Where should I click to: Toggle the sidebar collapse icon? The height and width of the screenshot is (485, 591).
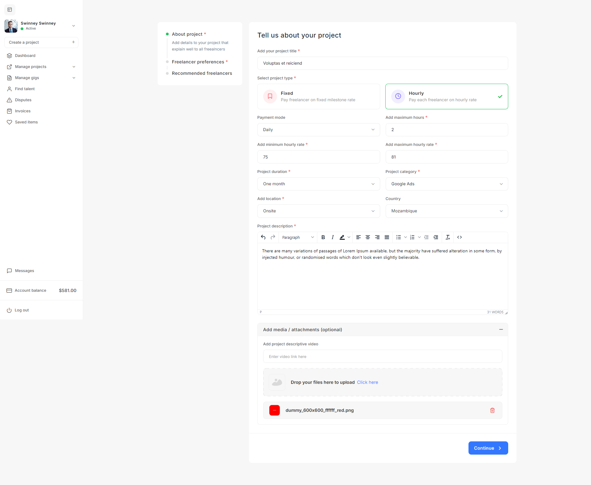tap(10, 10)
